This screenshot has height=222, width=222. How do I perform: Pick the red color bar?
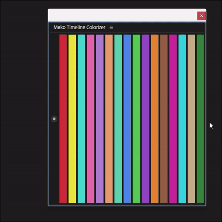(63, 119)
